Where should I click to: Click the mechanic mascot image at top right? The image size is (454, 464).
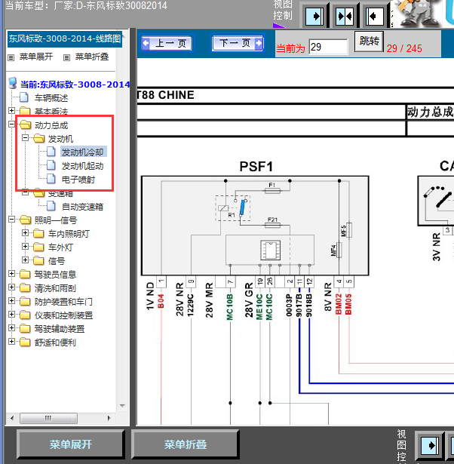pyautogui.click(x=419, y=14)
